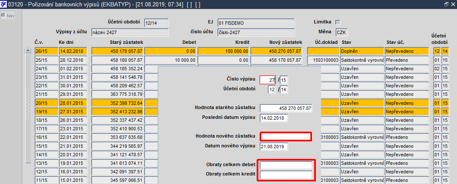The width and height of the screenshot is (457, 184).
Task: Click the Poslední datum výpisu field
Action: [x=274, y=118]
